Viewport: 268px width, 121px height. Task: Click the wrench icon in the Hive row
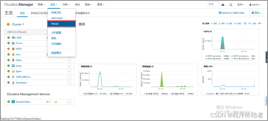(x=47, y=54)
